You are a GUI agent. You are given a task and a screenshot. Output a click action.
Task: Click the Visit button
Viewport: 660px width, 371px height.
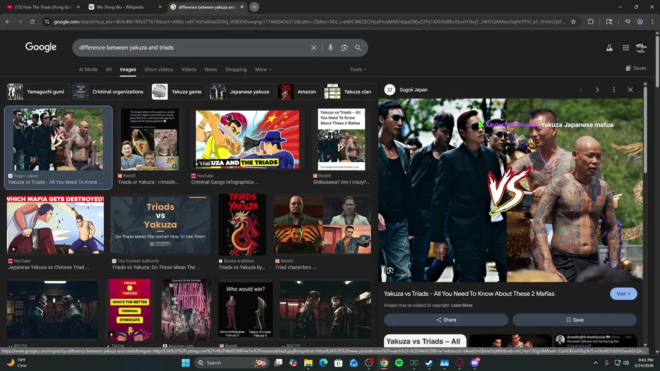click(x=623, y=294)
